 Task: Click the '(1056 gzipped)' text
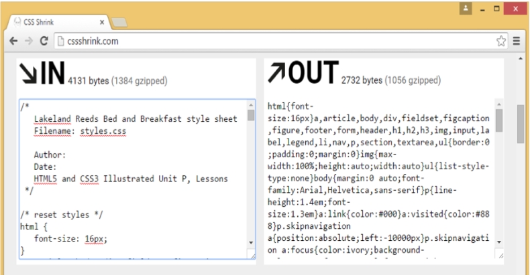(413, 80)
